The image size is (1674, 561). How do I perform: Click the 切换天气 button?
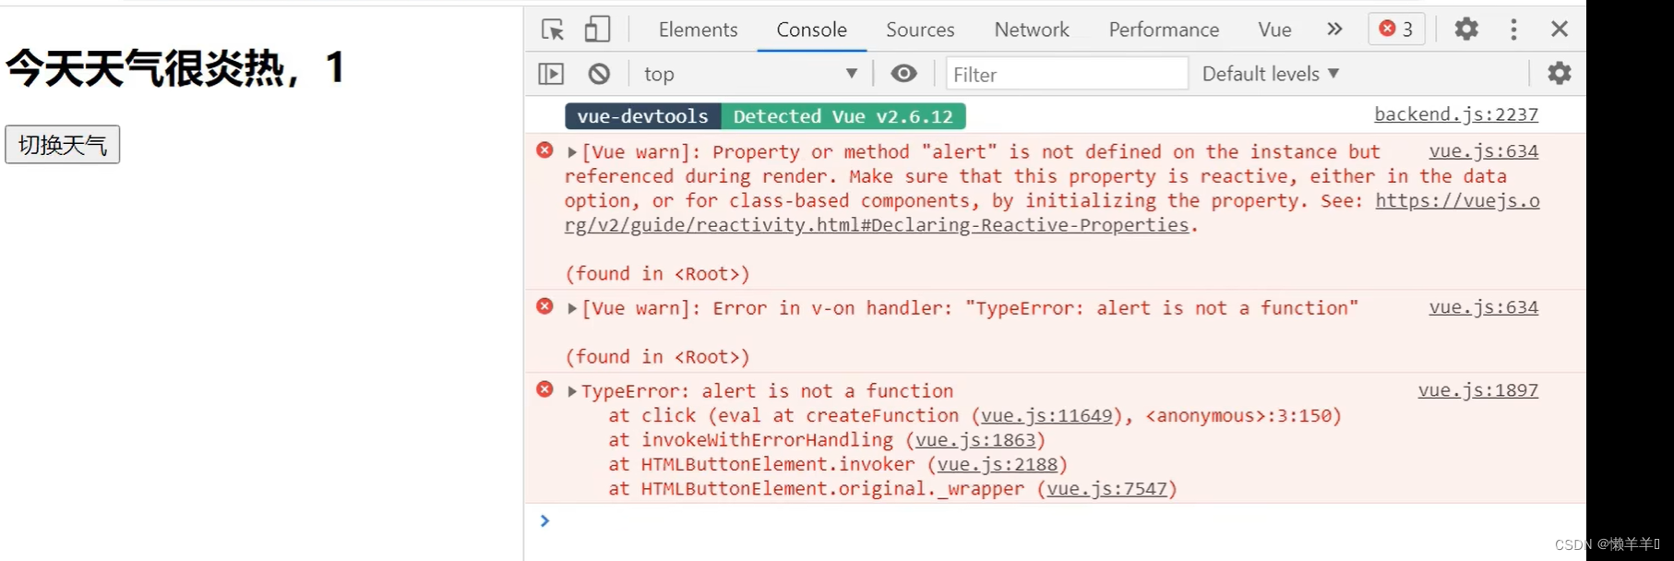point(63,145)
